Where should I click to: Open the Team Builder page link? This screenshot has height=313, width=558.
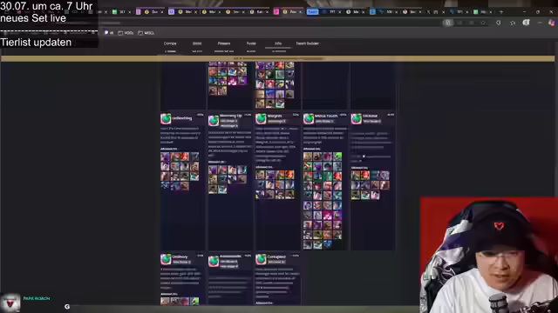(x=308, y=43)
